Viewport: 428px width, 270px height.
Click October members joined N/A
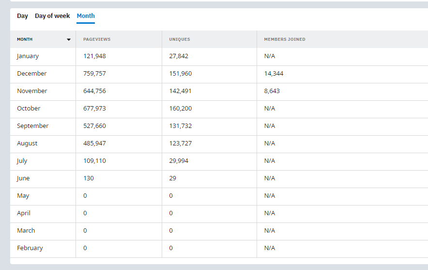(x=270, y=109)
